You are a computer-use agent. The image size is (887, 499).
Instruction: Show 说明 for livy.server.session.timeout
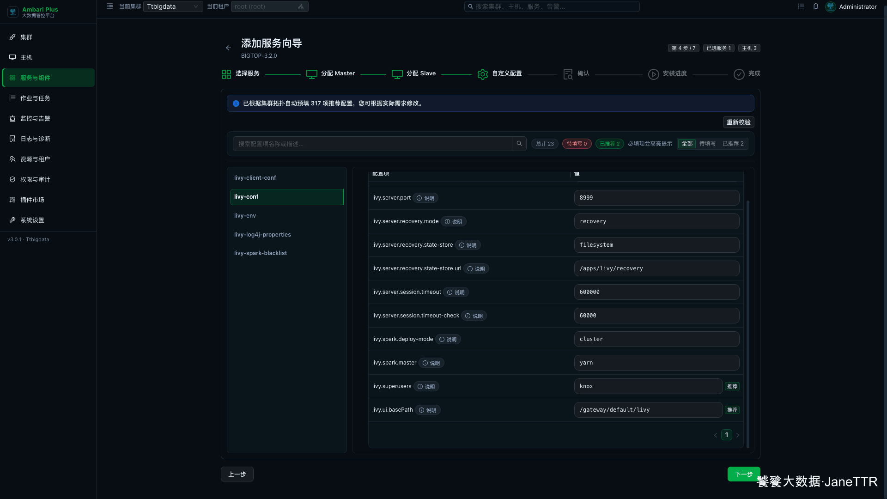point(456,292)
